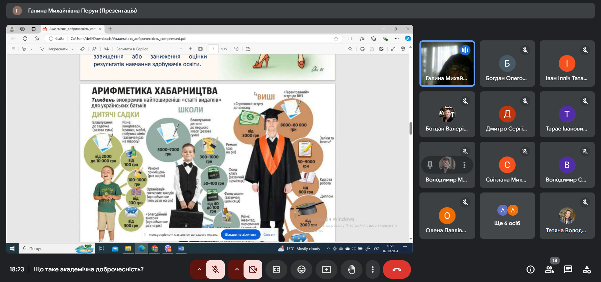Viewport: 601px width, 282px height.
Task: Select the PDF highlight tool
Action: (24, 49)
